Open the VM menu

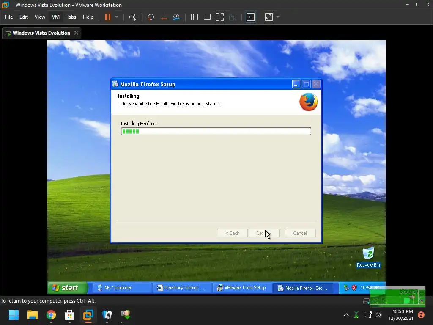point(56,17)
